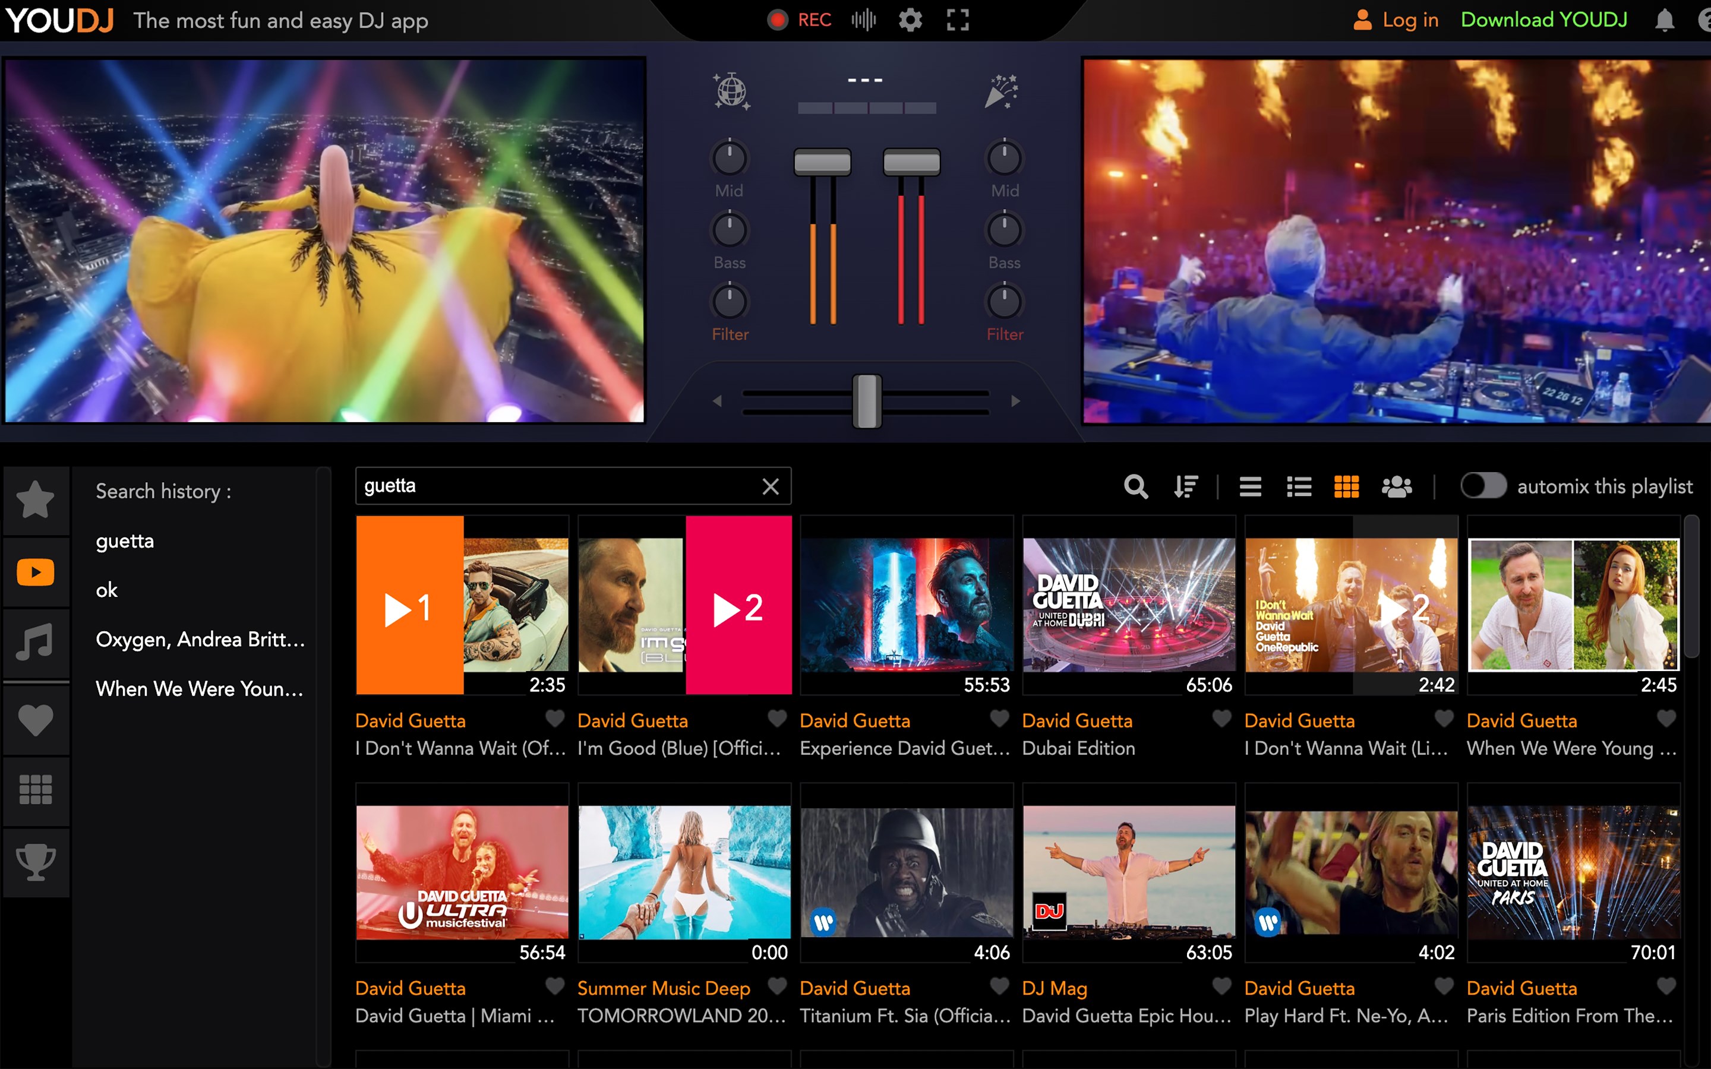Click the right deck volume fader
The width and height of the screenshot is (1711, 1069).
[x=911, y=162]
